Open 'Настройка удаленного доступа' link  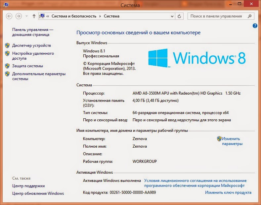point(33,56)
